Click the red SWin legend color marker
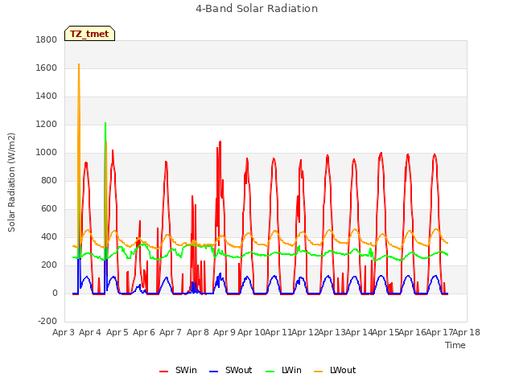Image resolution: width=515 pixels, height=386 pixels. (x=163, y=372)
